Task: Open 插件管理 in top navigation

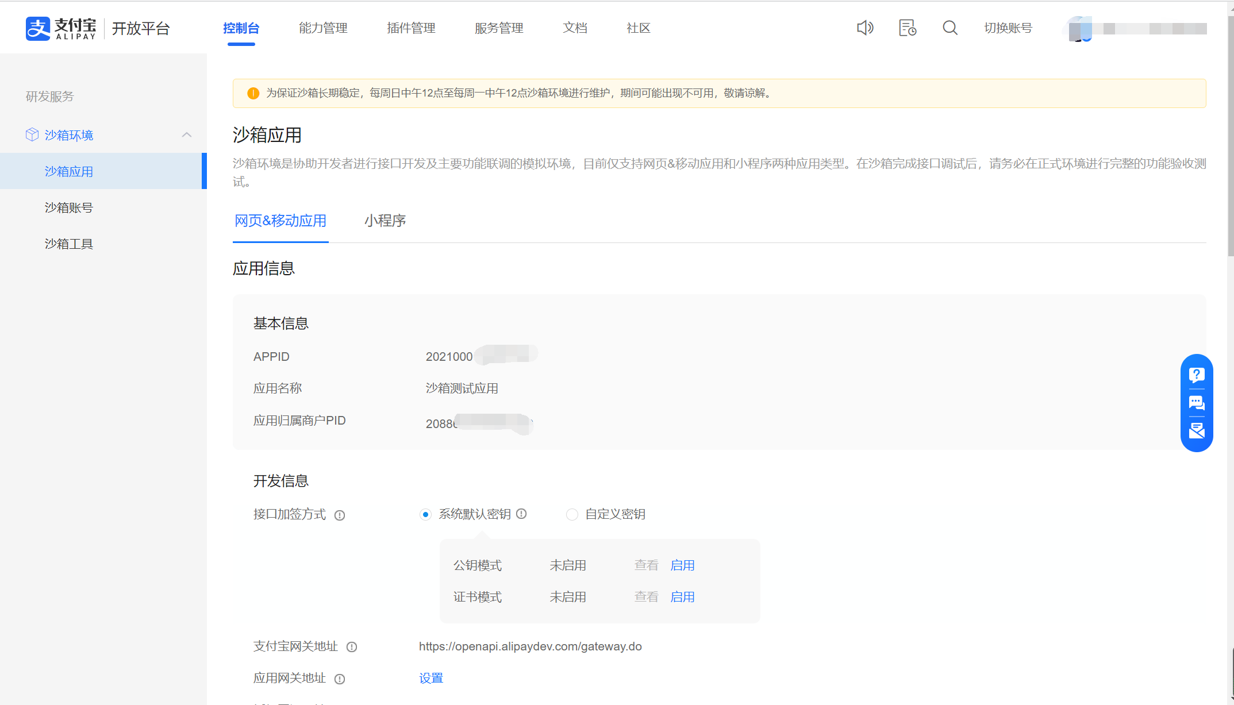Action: point(411,28)
